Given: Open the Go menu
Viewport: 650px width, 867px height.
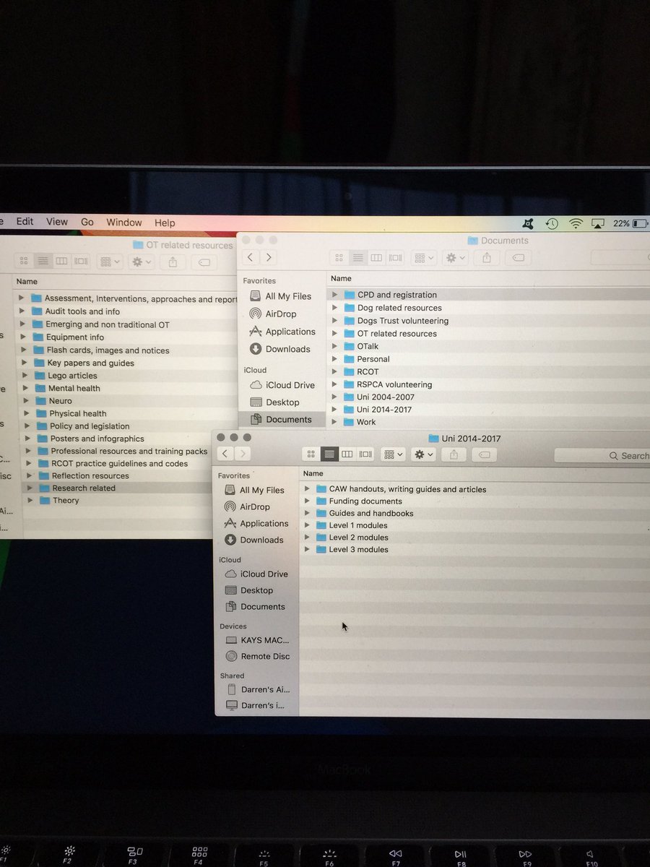Looking at the screenshot, I should (x=87, y=223).
